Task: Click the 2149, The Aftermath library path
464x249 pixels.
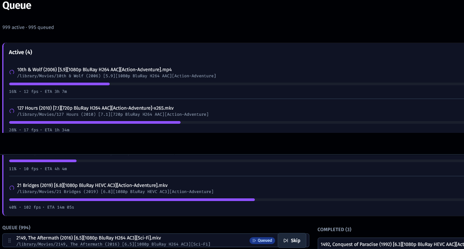Action: click(x=114, y=244)
